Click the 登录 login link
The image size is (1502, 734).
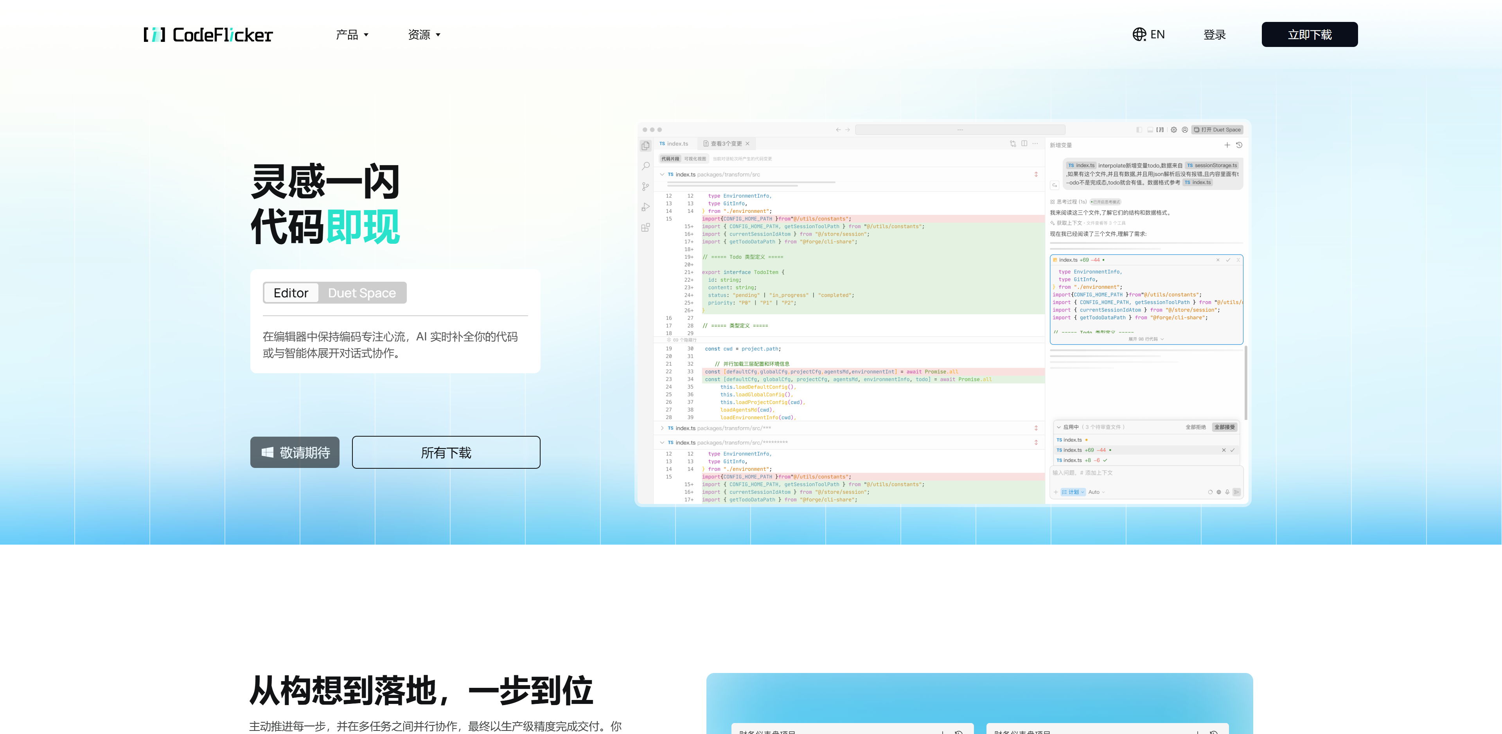pos(1214,35)
